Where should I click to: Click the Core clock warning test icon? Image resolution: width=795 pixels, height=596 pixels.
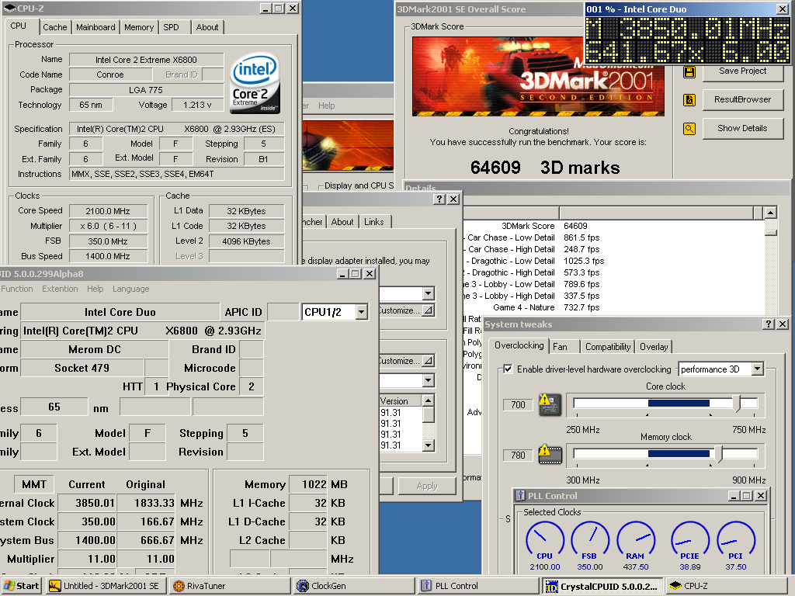click(x=550, y=404)
